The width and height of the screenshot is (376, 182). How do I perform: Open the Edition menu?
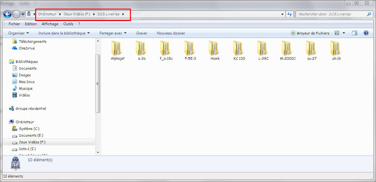(31, 24)
